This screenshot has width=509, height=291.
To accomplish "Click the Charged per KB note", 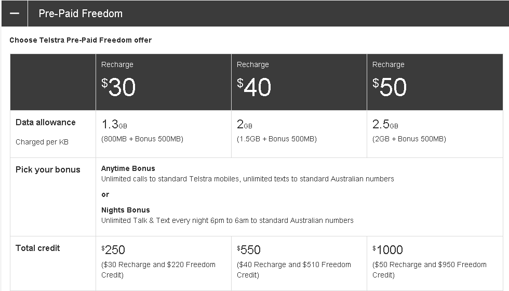I will [x=42, y=142].
